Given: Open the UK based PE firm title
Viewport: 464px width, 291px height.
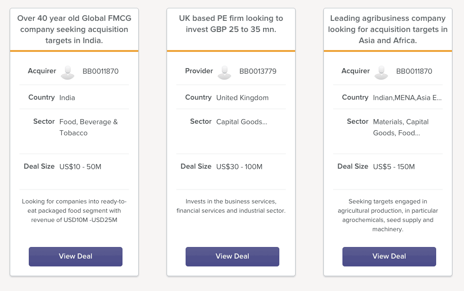Looking at the screenshot, I should tap(231, 24).
